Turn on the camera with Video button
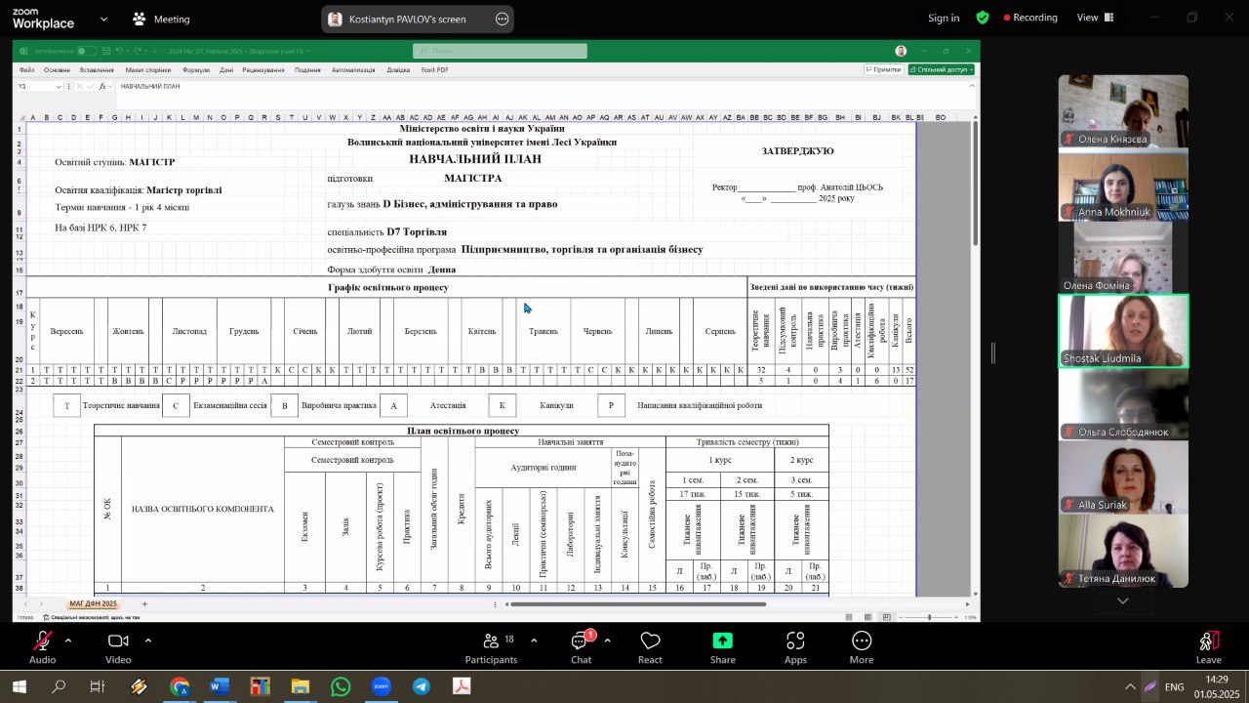Screen dimensions: 1249x703 click(x=118, y=647)
